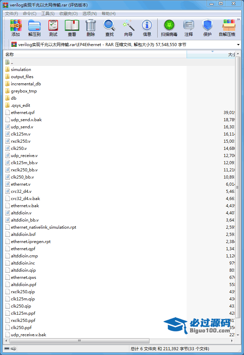
Task: Click the Extract To (解压到) icon
Action: pyautogui.click(x=34, y=28)
